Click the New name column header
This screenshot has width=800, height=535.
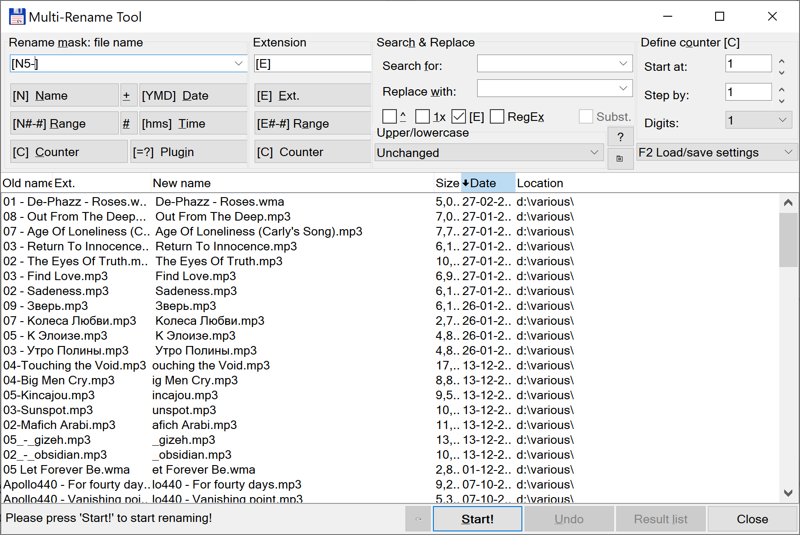(293, 183)
